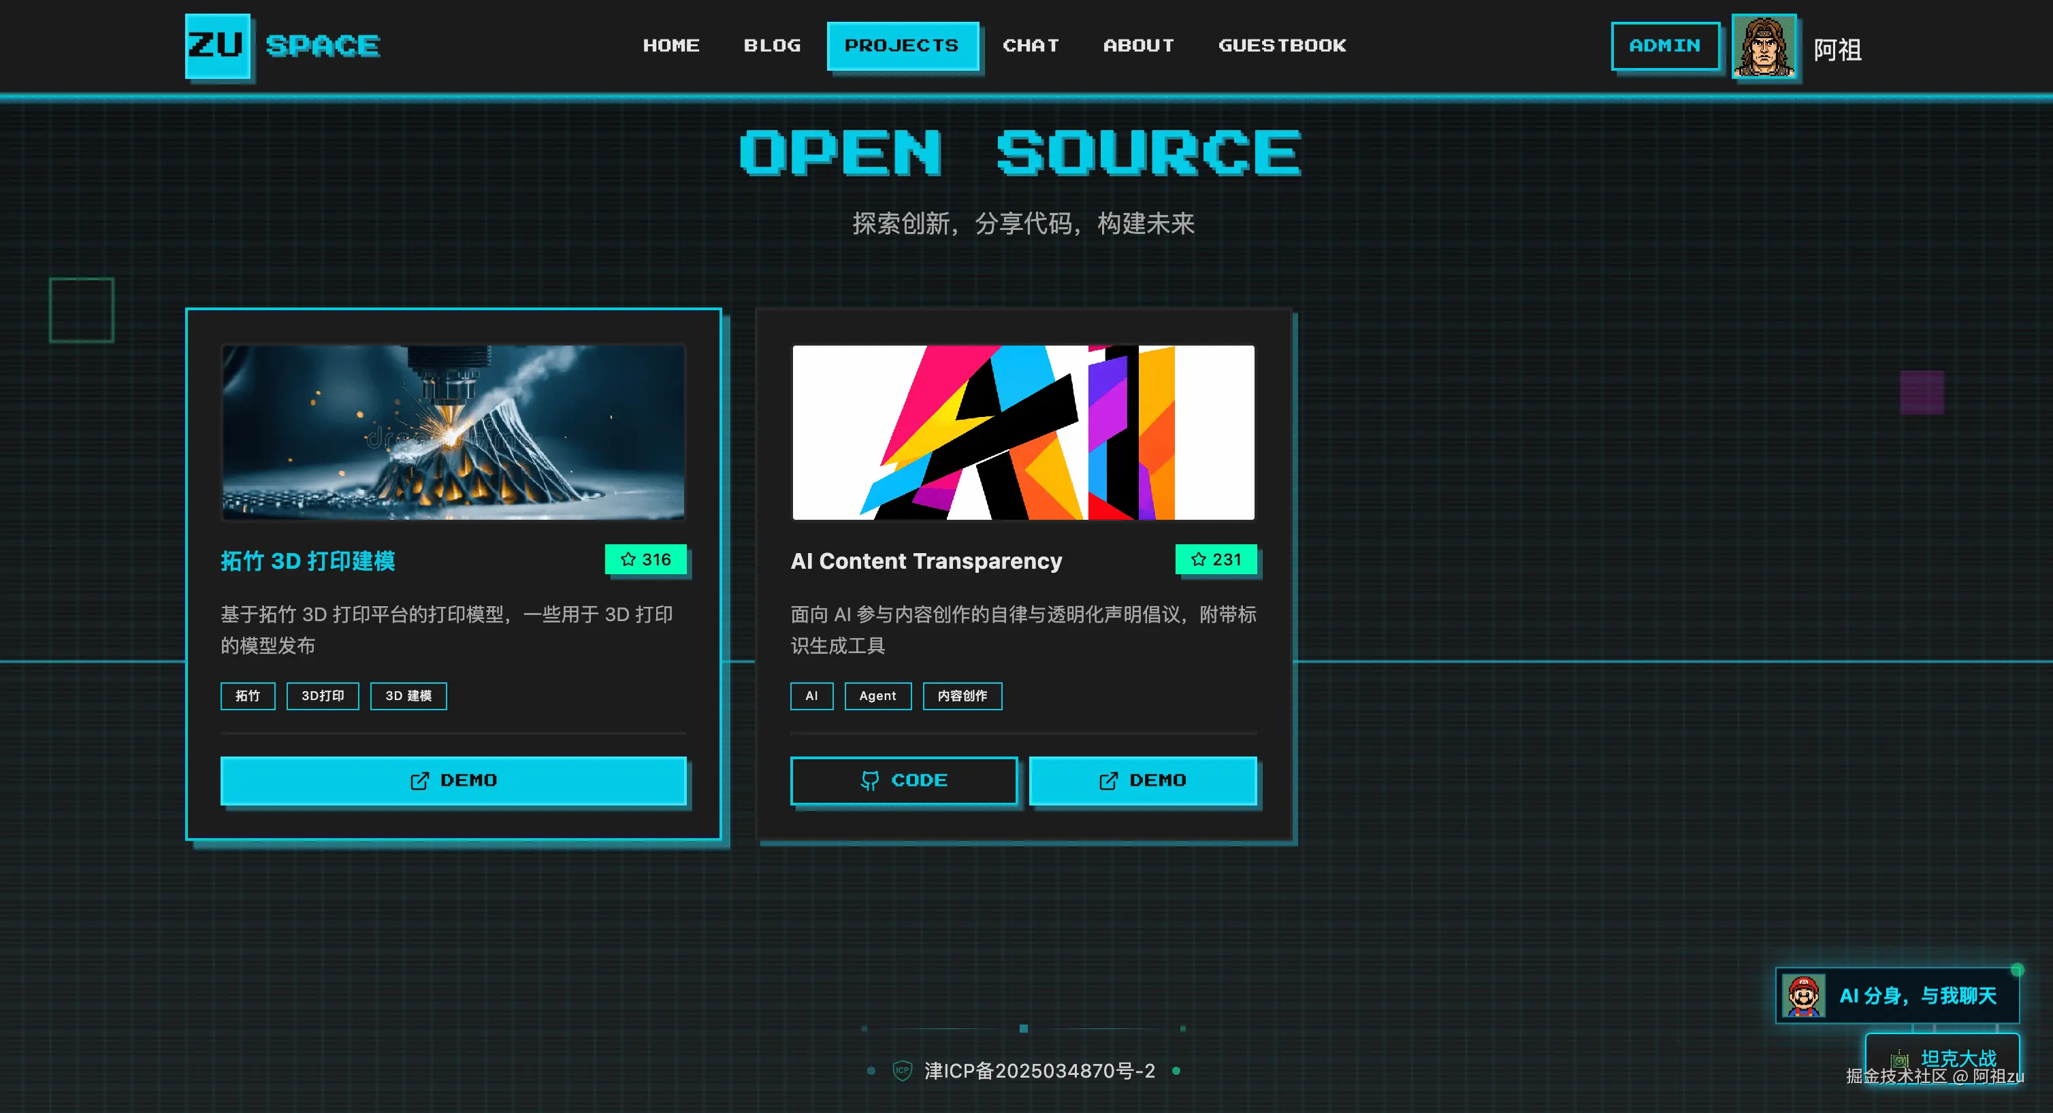
Task: Click the ZU logo icon
Action: pyautogui.click(x=216, y=46)
